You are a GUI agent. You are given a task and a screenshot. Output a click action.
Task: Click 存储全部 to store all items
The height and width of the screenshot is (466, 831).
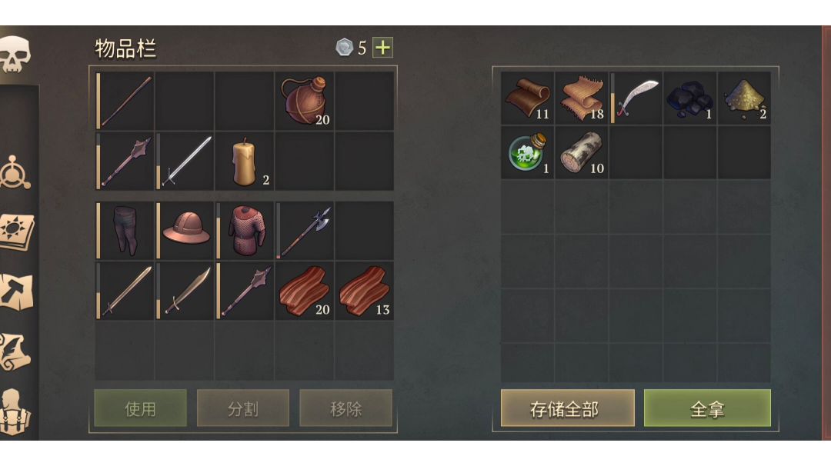pyautogui.click(x=568, y=408)
